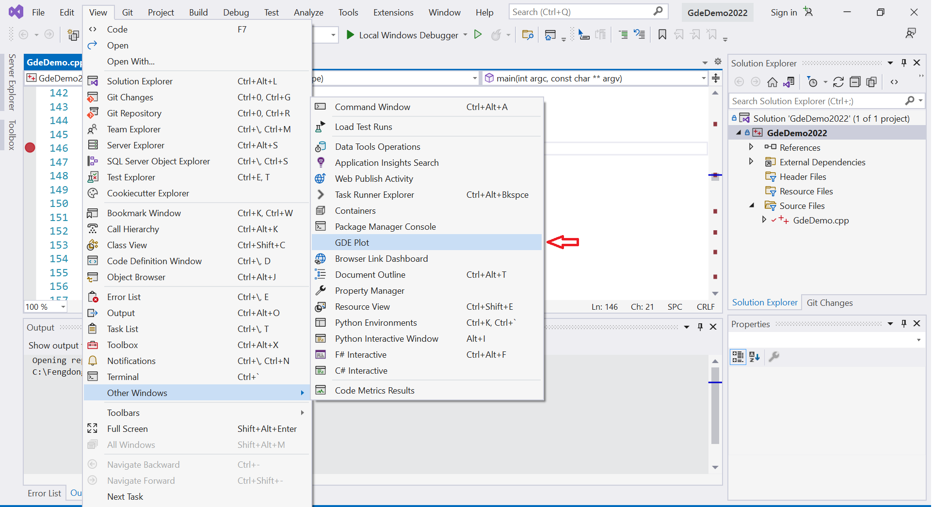Click the Visual Studio logo icon
This screenshot has width=933, height=507.
[16, 12]
